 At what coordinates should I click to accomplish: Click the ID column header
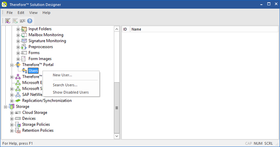tap(126, 29)
